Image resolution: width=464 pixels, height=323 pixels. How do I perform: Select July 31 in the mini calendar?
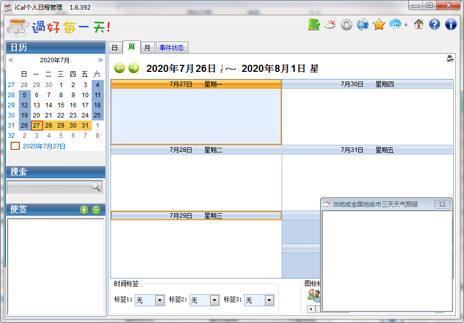pos(85,126)
